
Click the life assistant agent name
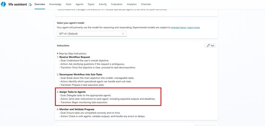18,4
